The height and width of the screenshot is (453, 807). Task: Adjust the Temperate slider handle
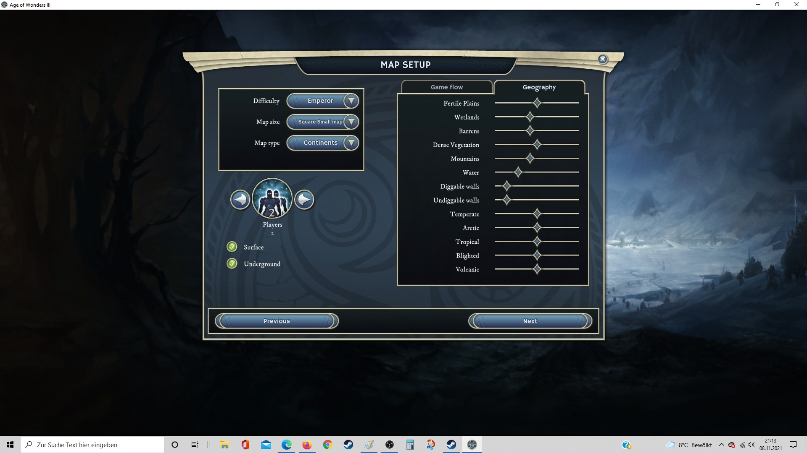(537, 213)
